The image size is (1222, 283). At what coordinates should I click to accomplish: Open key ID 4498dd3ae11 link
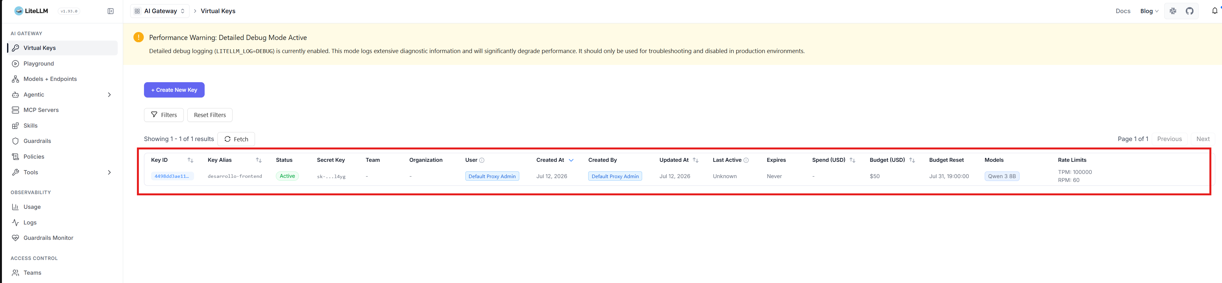pyautogui.click(x=172, y=176)
